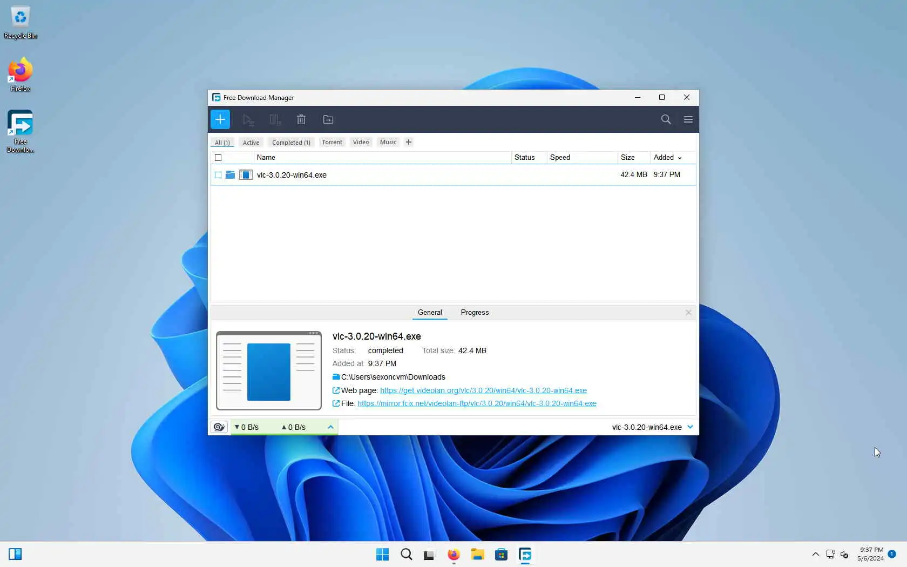Close the details panel with the X
This screenshot has width=907, height=567.
pos(688,313)
